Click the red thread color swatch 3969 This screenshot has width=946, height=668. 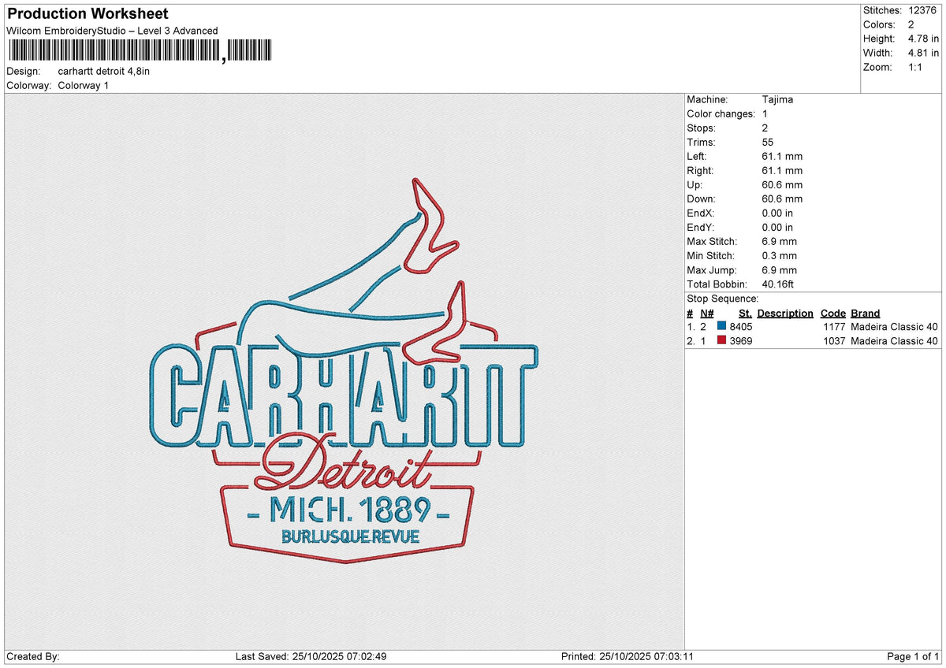tap(721, 341)
